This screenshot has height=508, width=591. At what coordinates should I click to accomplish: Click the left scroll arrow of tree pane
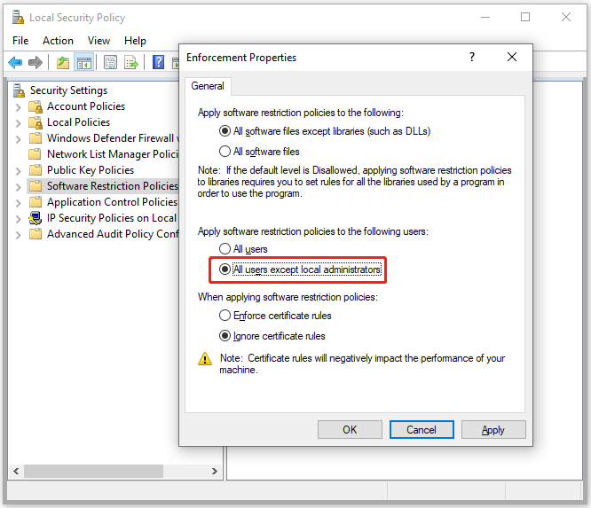click(16, 471)
